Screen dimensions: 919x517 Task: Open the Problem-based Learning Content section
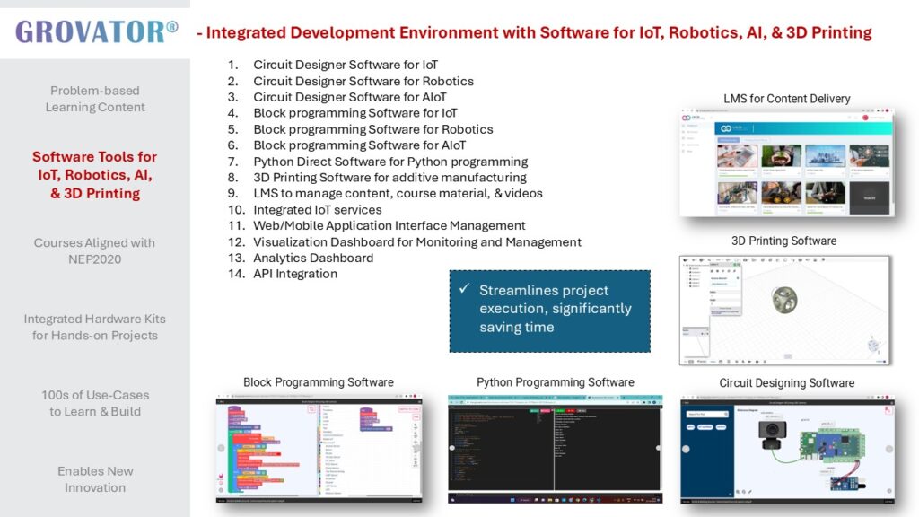[95, 99]
